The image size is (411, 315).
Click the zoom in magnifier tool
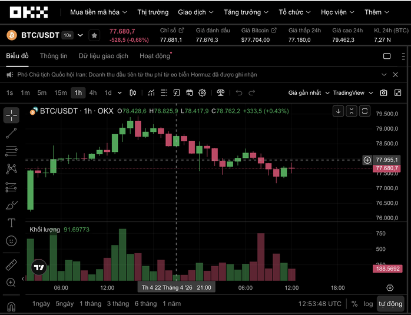pos(11,283)
